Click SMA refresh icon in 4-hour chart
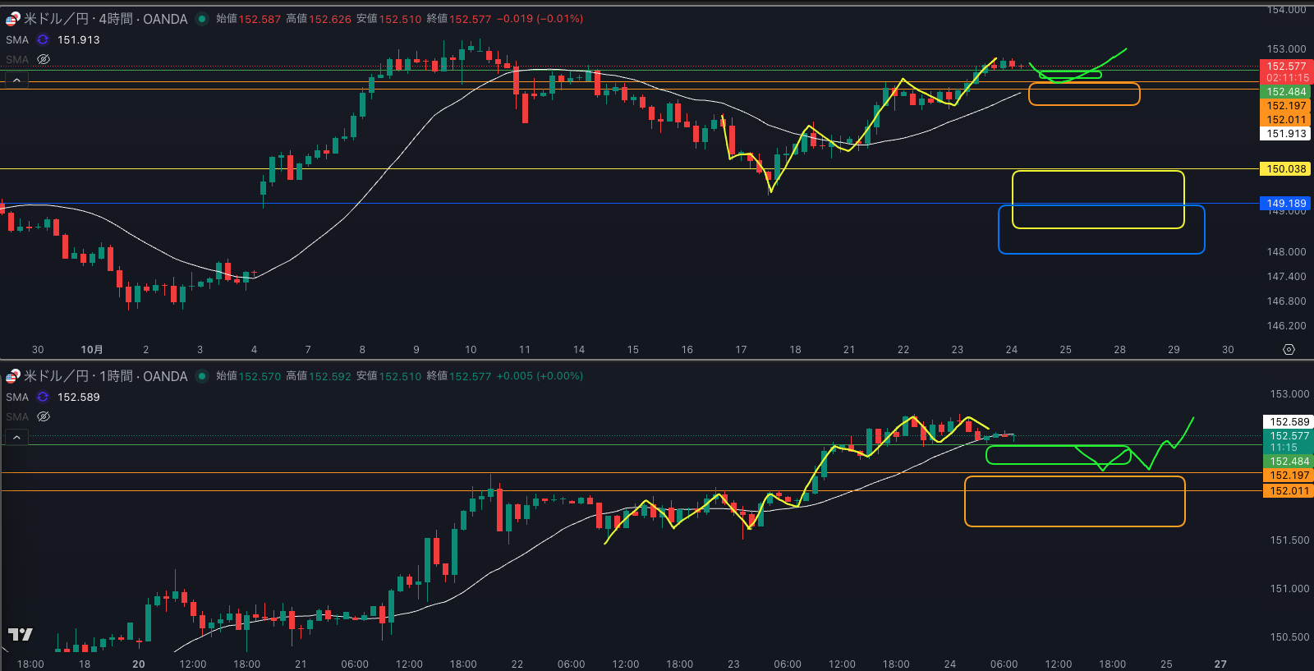The image size is (1314, 671). (x=43, y=39)
